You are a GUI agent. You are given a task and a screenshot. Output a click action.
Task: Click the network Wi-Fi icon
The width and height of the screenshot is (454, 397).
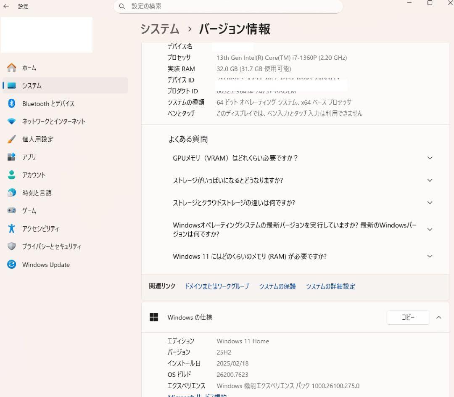pyautogui.click(x=12, y=122)
